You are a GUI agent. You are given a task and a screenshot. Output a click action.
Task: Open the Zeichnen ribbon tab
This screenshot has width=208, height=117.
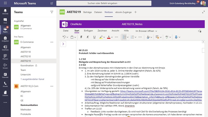102,31
